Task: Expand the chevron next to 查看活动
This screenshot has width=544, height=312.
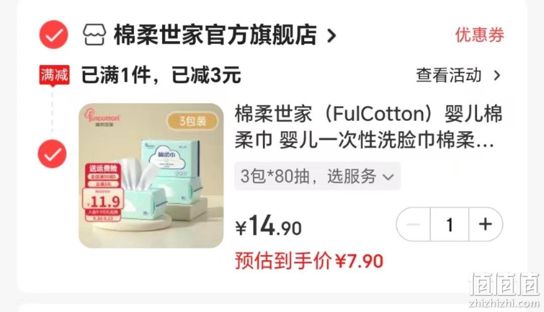Action: (x=497, y=75)
